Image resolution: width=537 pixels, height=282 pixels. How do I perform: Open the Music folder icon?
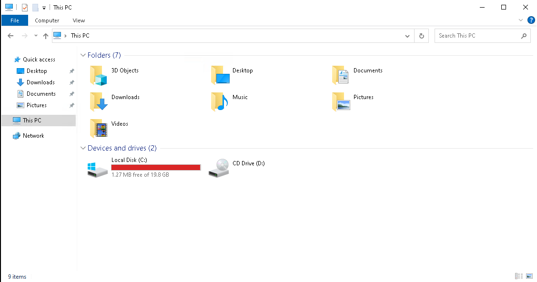click(220, 102)
